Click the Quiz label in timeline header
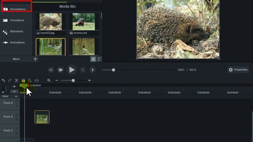Screen dimensions: 253x142 point(5,96)
